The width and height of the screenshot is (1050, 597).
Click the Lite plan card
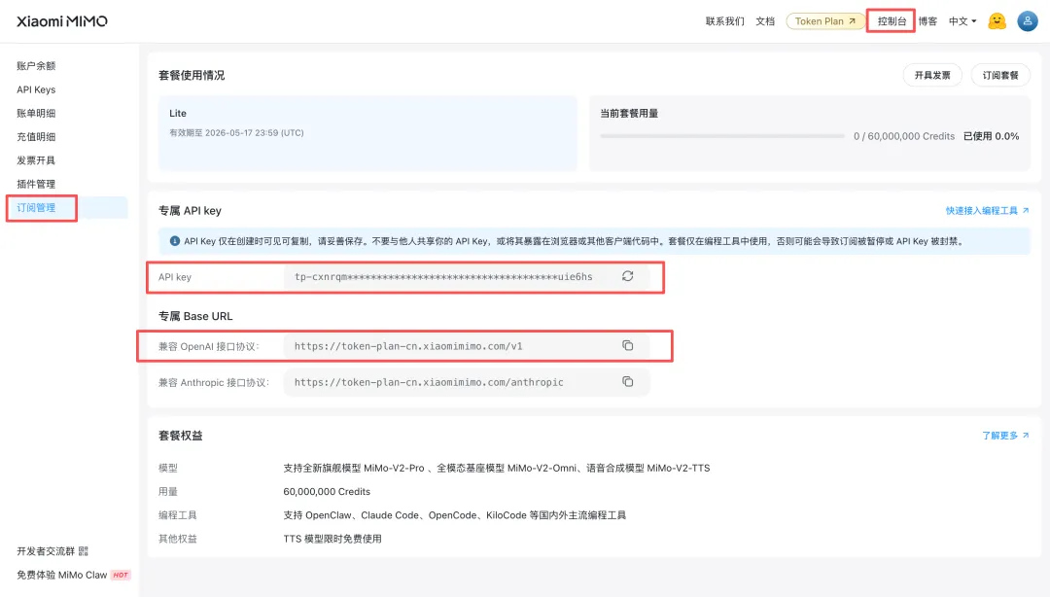point(367,132)
